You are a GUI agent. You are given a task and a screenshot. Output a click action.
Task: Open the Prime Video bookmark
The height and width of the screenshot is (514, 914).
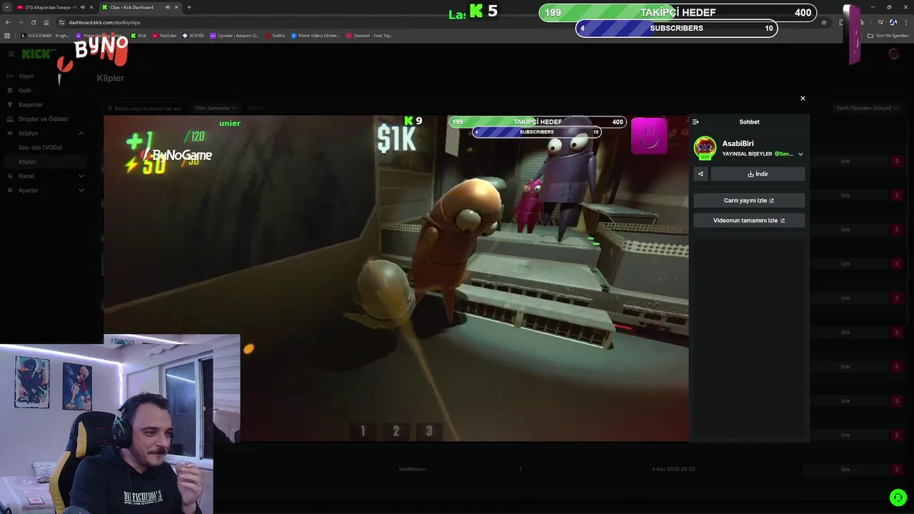click(316, 35)
